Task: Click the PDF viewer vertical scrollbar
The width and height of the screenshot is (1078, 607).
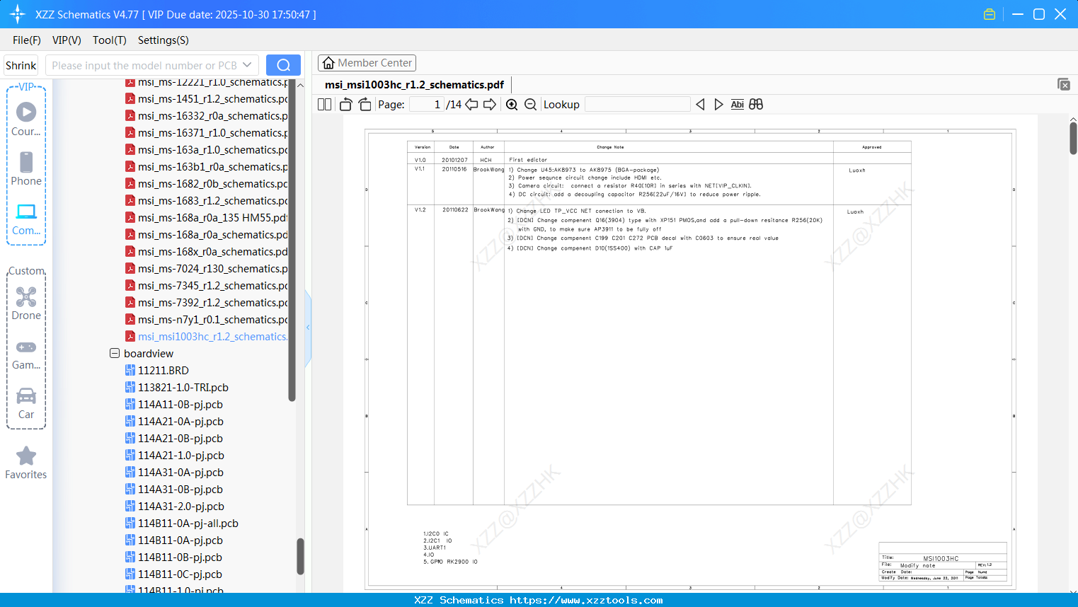Action: [x=1073, y=138]
